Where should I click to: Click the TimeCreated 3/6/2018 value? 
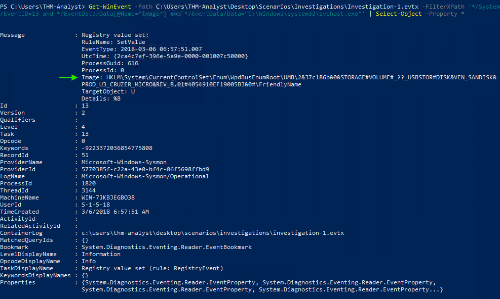tap(115, 212)
